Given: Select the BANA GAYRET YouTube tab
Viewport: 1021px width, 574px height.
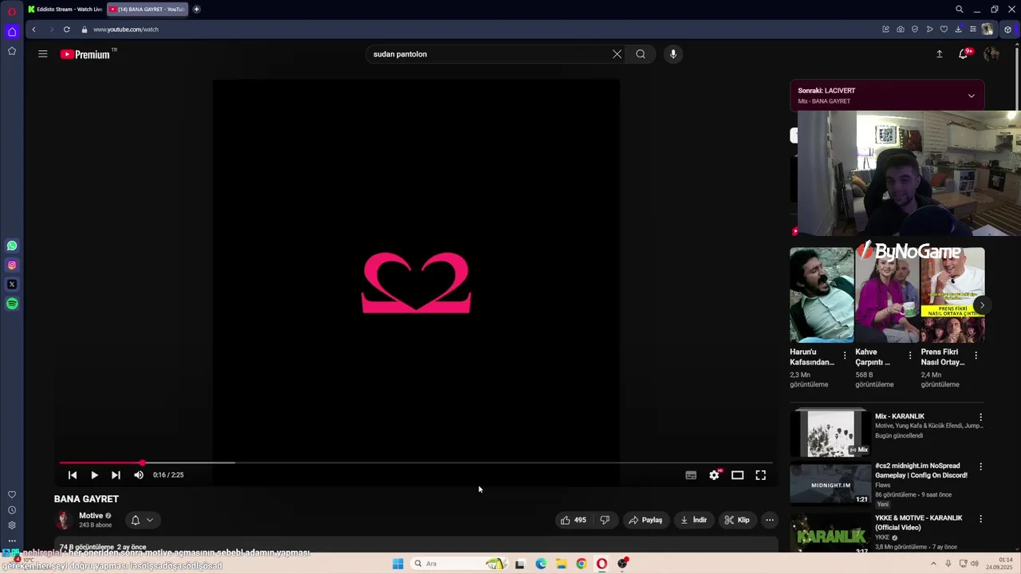Looking at the screenshot, I should click(147, 10).
